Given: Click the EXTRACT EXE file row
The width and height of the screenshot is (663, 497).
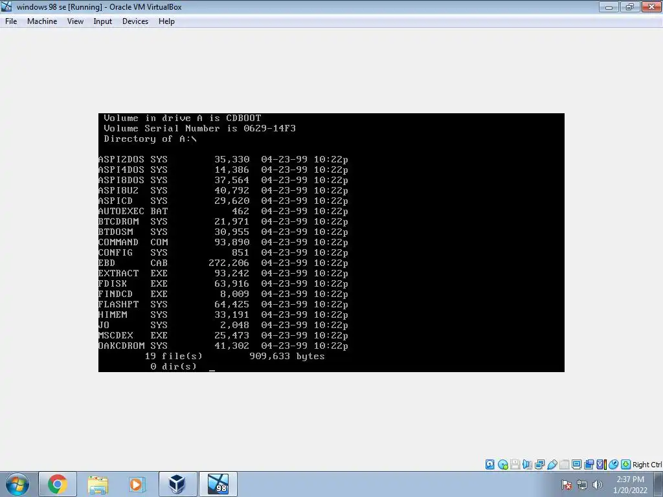Looking at the screenshot, I should coord(223,274).
